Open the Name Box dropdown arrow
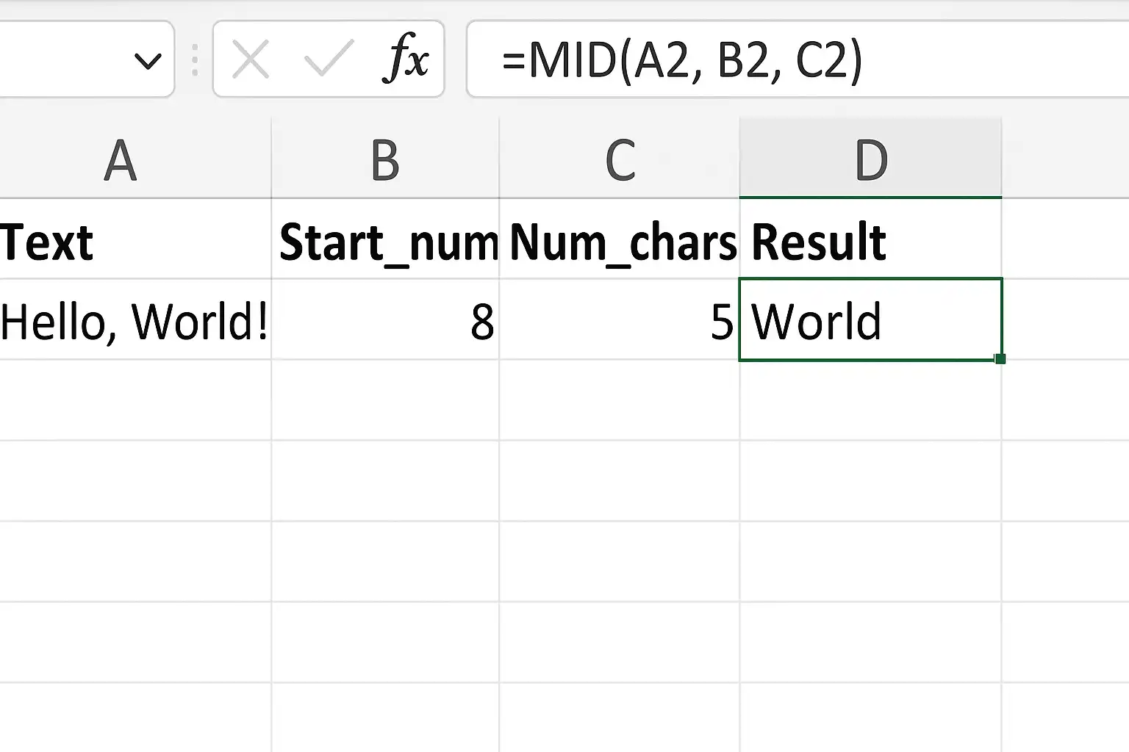This screenshot has height=752, width=1129. point(148,61)
